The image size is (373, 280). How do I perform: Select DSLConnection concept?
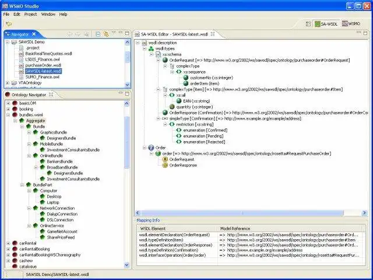point(60,220)
